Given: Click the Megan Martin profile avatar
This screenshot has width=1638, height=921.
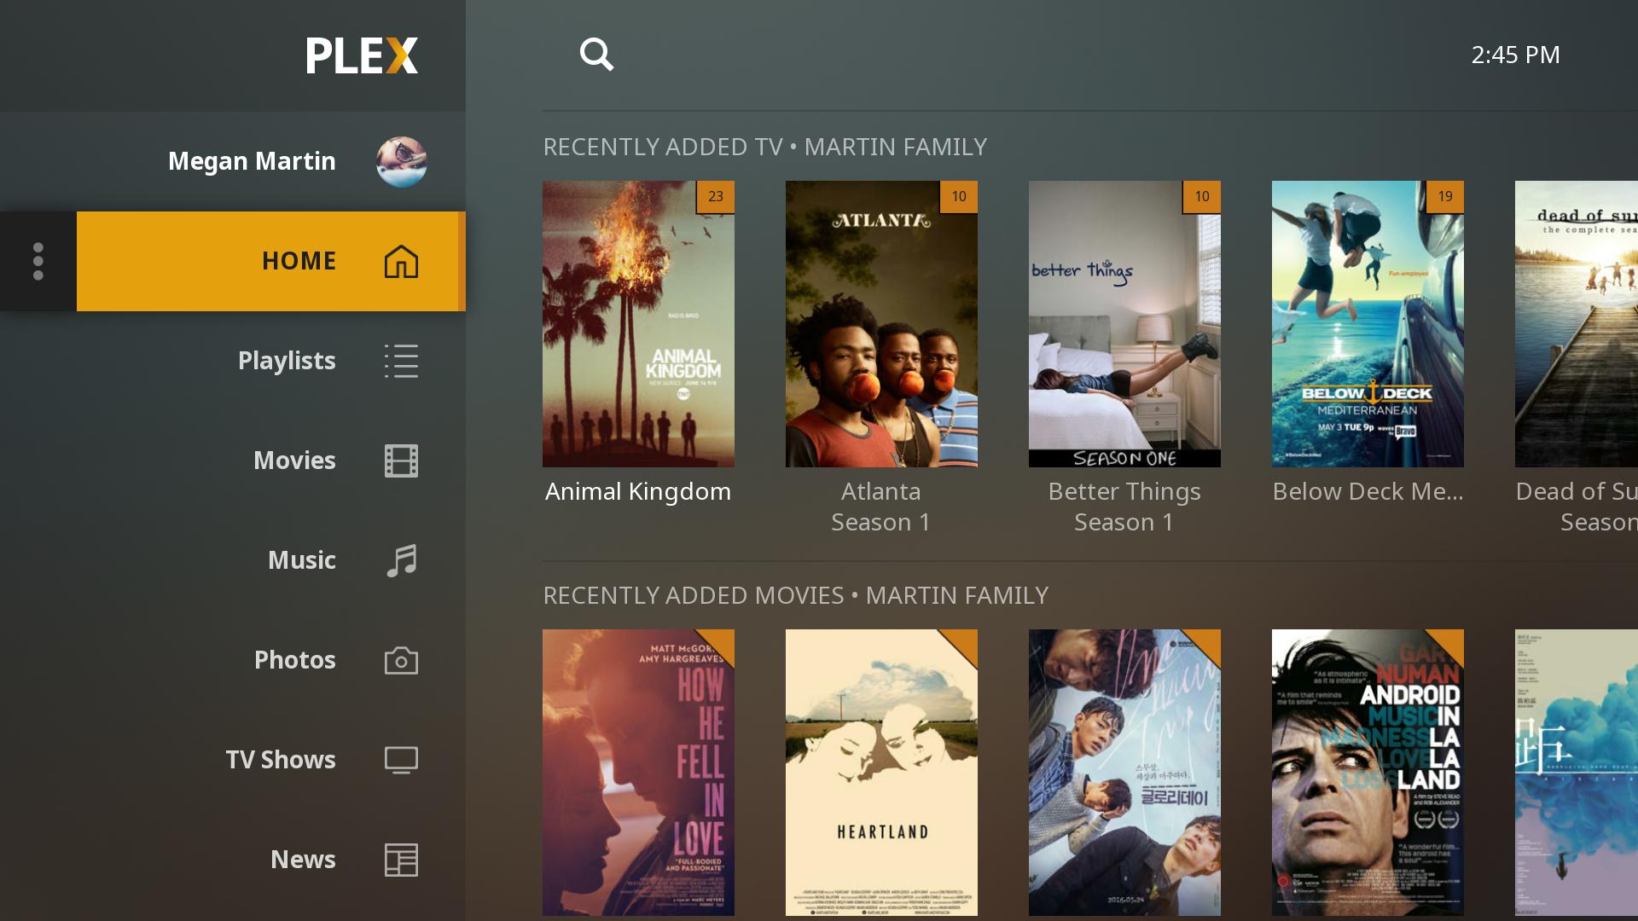Looking at the screenshot, I should tap(400, 161).
